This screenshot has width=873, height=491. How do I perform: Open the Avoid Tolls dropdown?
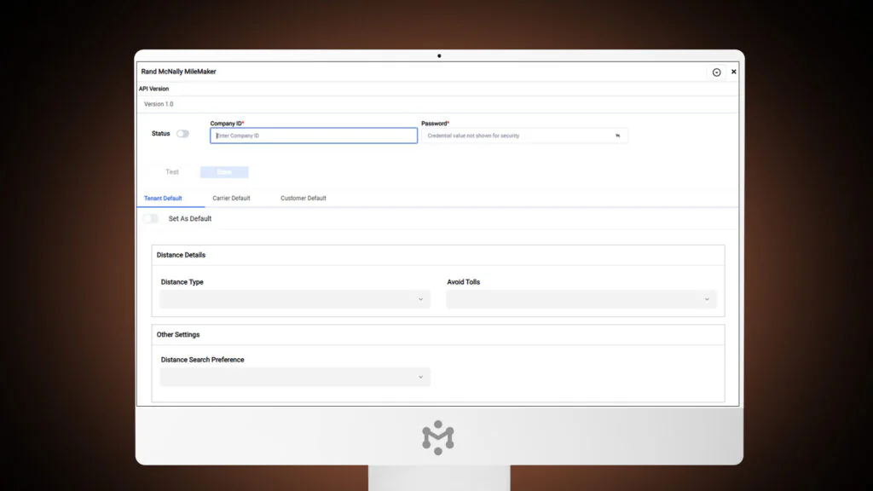(581, 299)
